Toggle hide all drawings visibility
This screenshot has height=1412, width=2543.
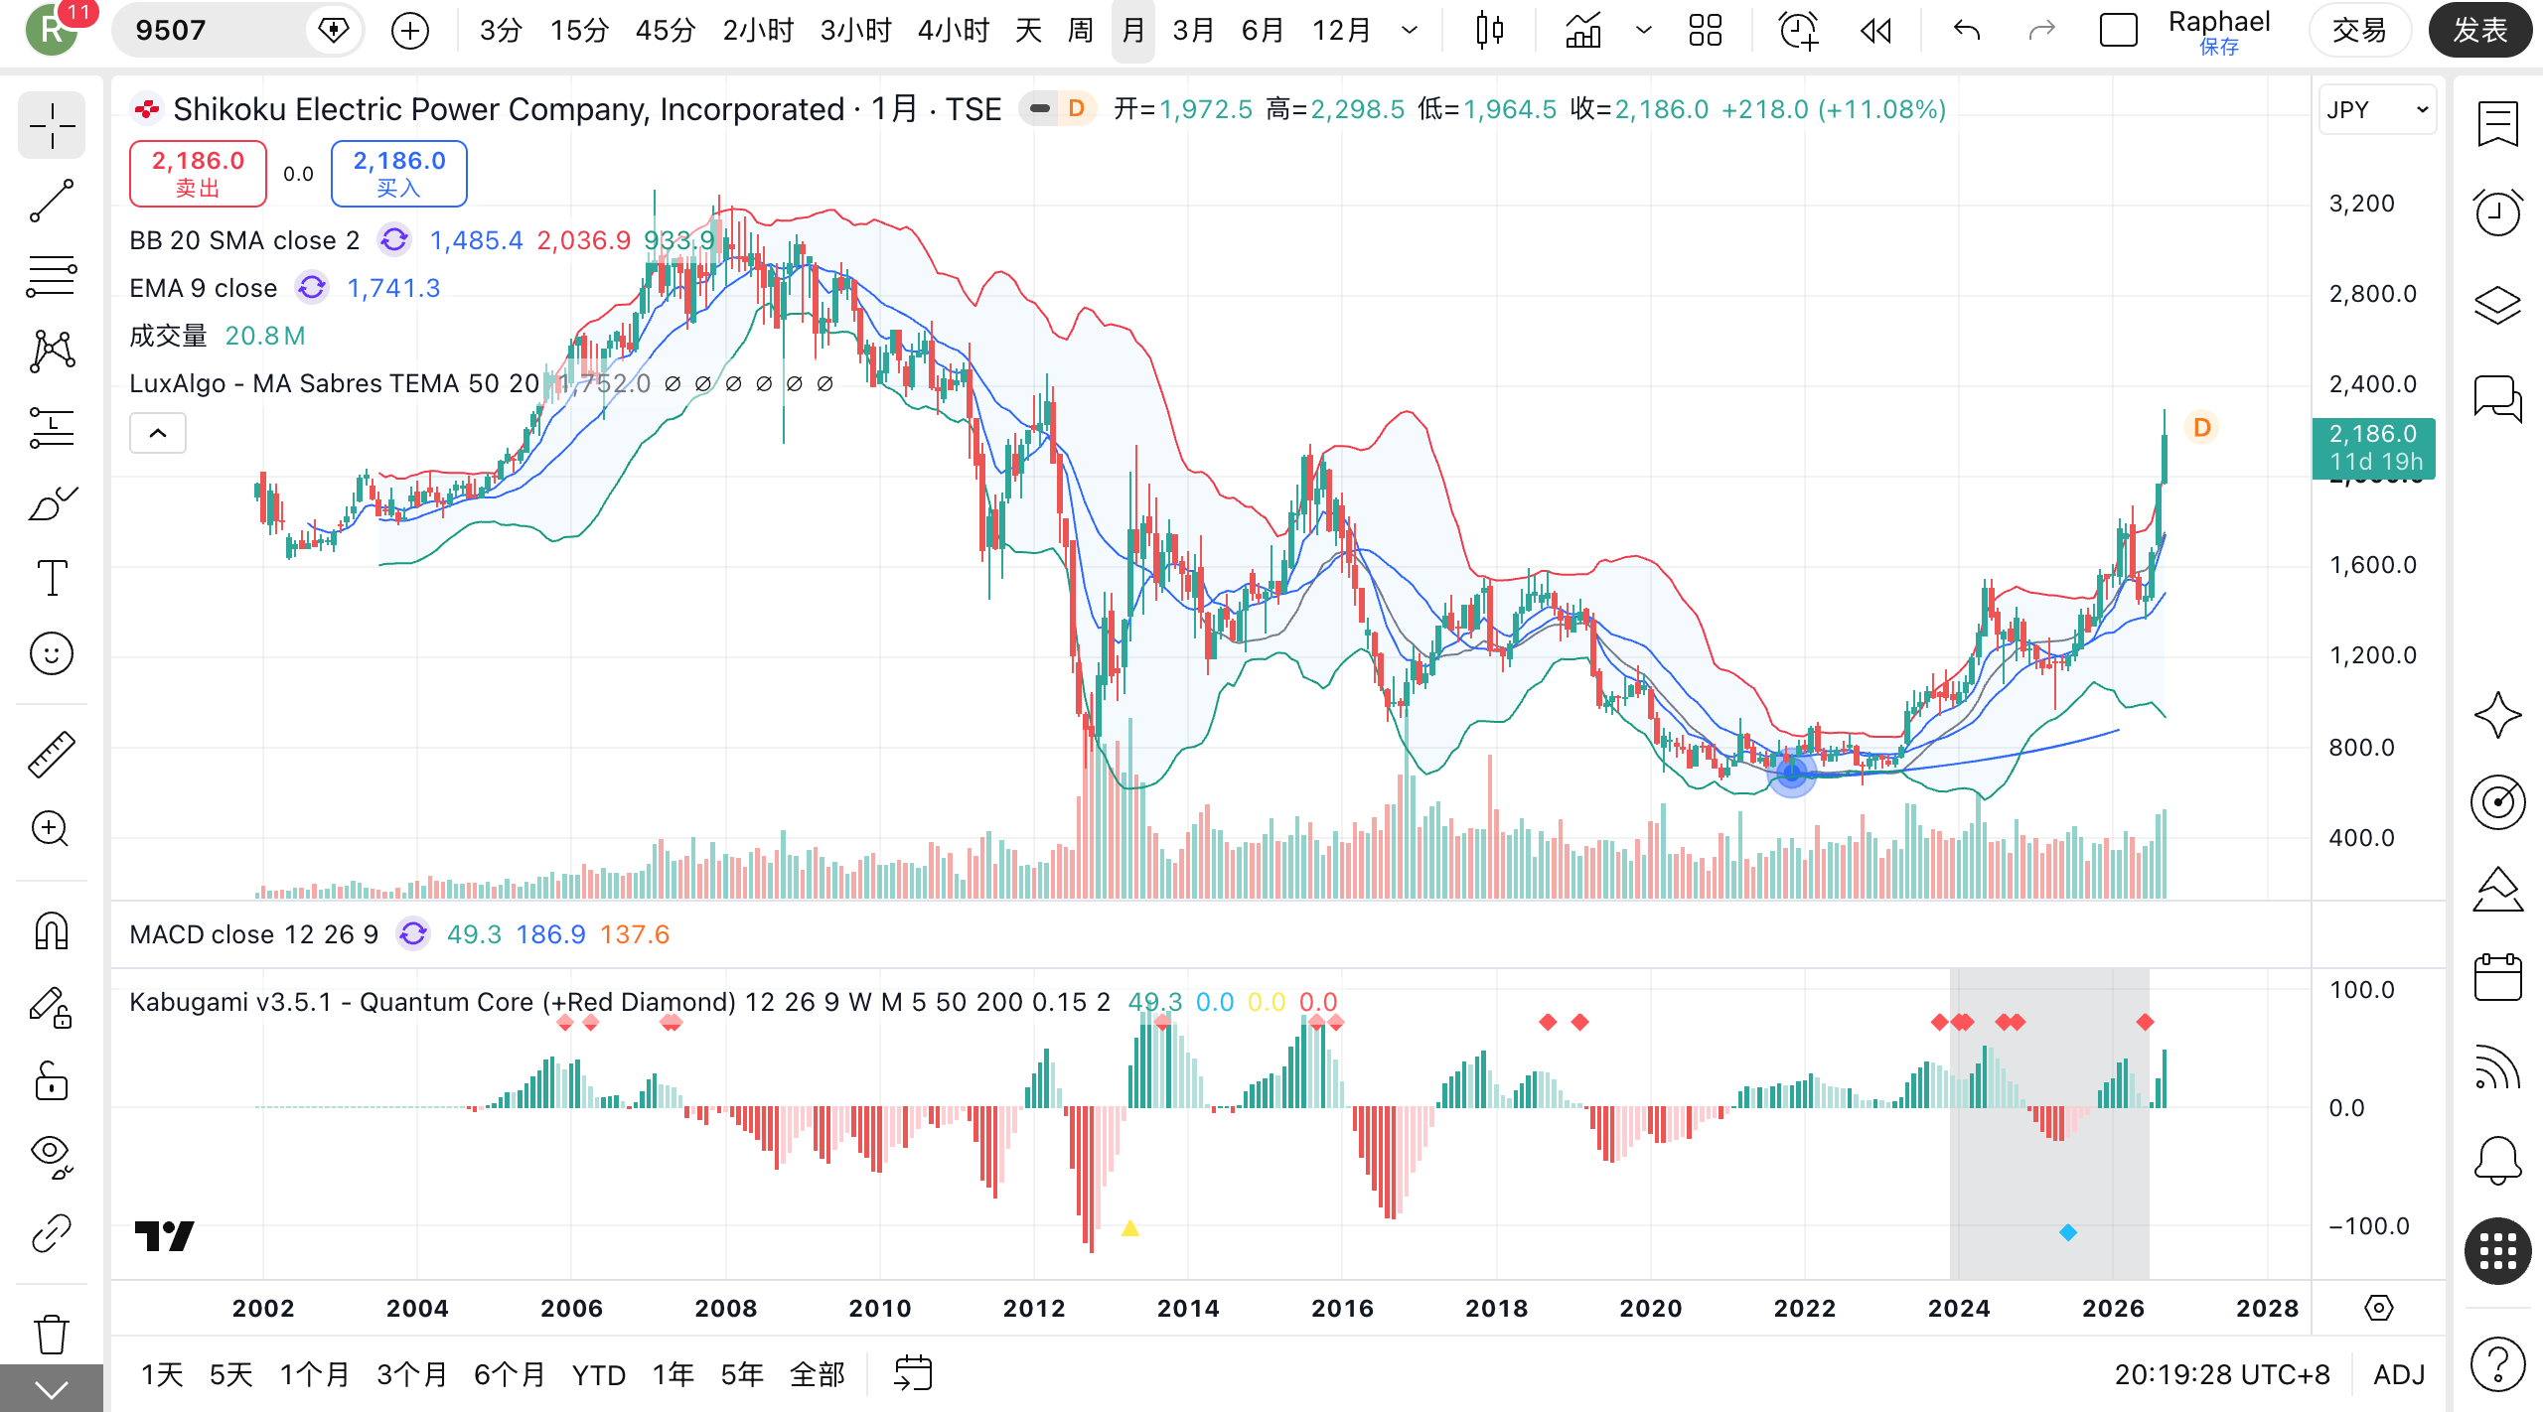pyautogui.click(x=52, y=1157)
